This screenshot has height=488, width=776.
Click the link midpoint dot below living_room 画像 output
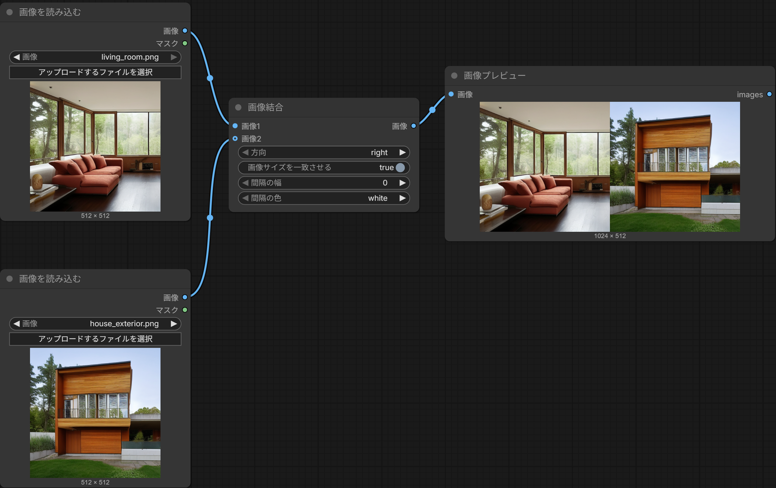[210, 78]
